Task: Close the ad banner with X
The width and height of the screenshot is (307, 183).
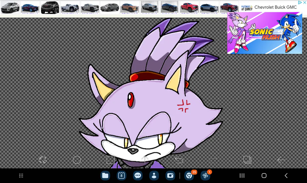Action: pyautogui.click(x=305, y=2)
